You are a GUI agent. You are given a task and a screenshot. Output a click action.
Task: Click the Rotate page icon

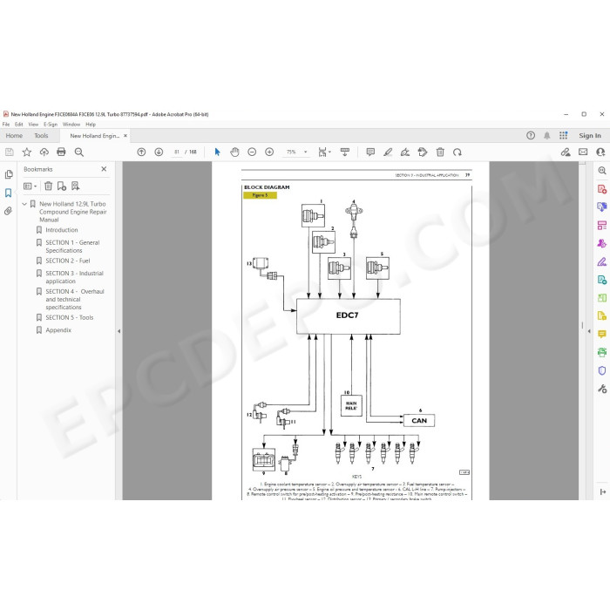457,152
